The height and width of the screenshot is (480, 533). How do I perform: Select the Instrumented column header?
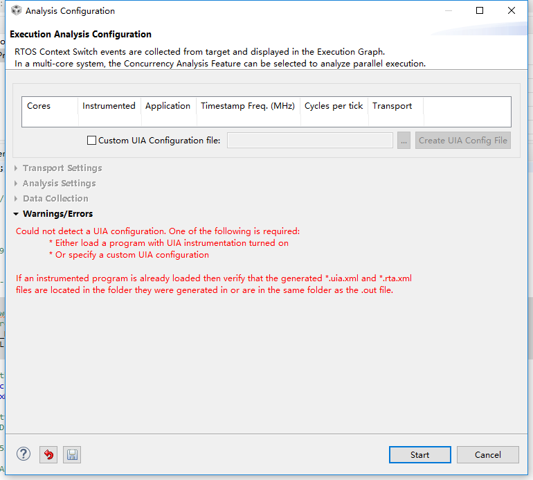[x=109, y=106]
